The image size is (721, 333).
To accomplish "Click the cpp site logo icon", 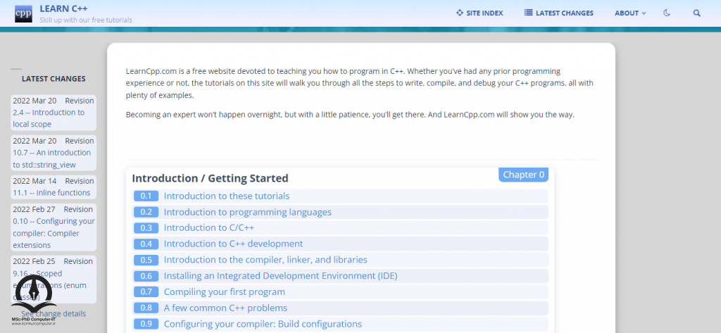I will [x=23, y=14].
